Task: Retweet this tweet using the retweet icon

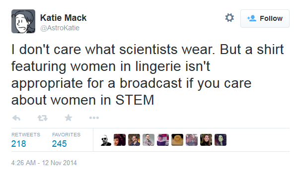Action: 43,118
